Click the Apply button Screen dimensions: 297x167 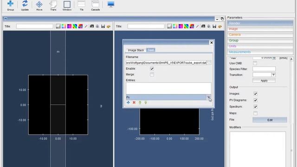click(x=264, y=80)
